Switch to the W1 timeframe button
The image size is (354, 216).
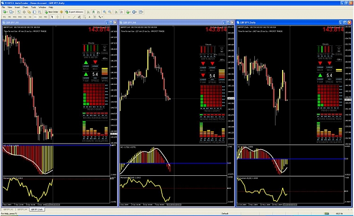click(x=40, y=17)
